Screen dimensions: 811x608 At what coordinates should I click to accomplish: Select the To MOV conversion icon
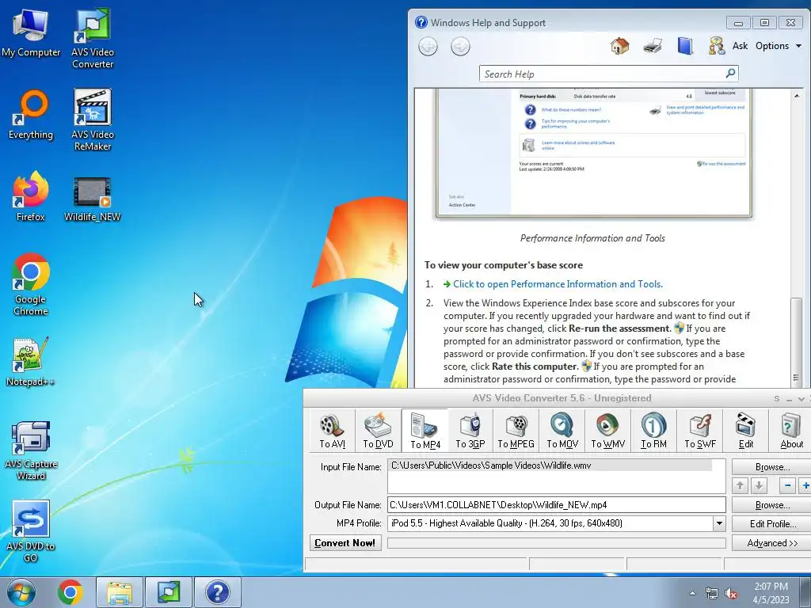pyautogui.click(x=562, y=431)
